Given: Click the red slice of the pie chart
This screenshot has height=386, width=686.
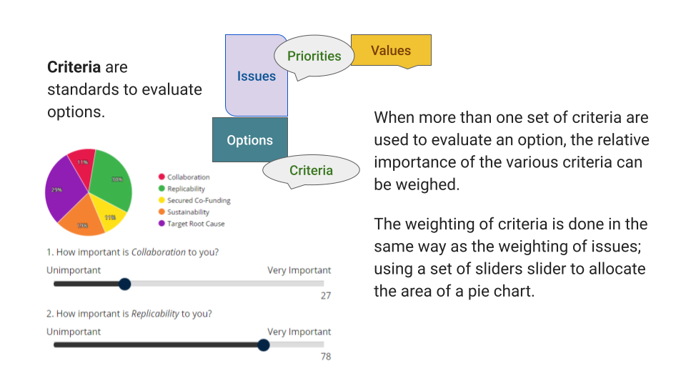Looking at the screenshot, I should (x=83, y=164).
